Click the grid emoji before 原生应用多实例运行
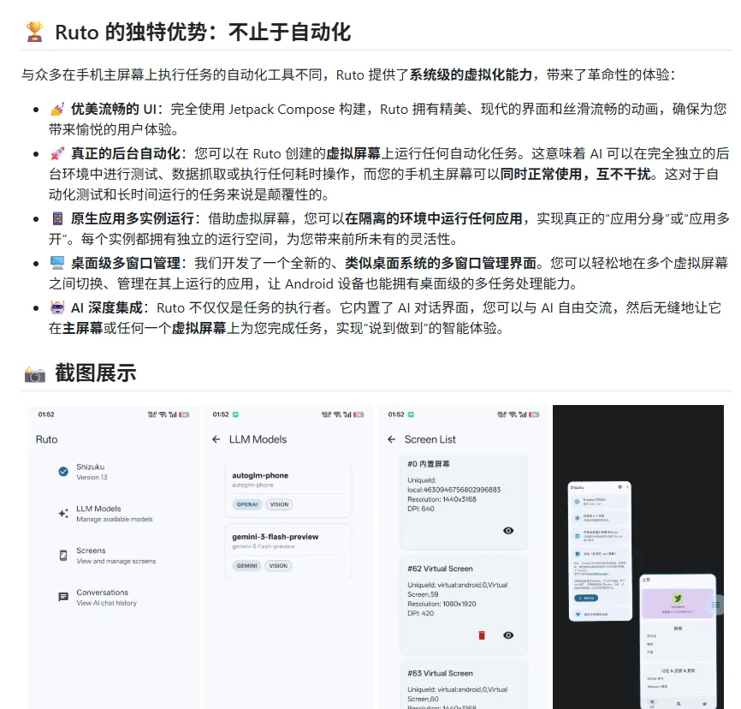The height and width of the screenshot is (709, 741). [x=57, y=218]
